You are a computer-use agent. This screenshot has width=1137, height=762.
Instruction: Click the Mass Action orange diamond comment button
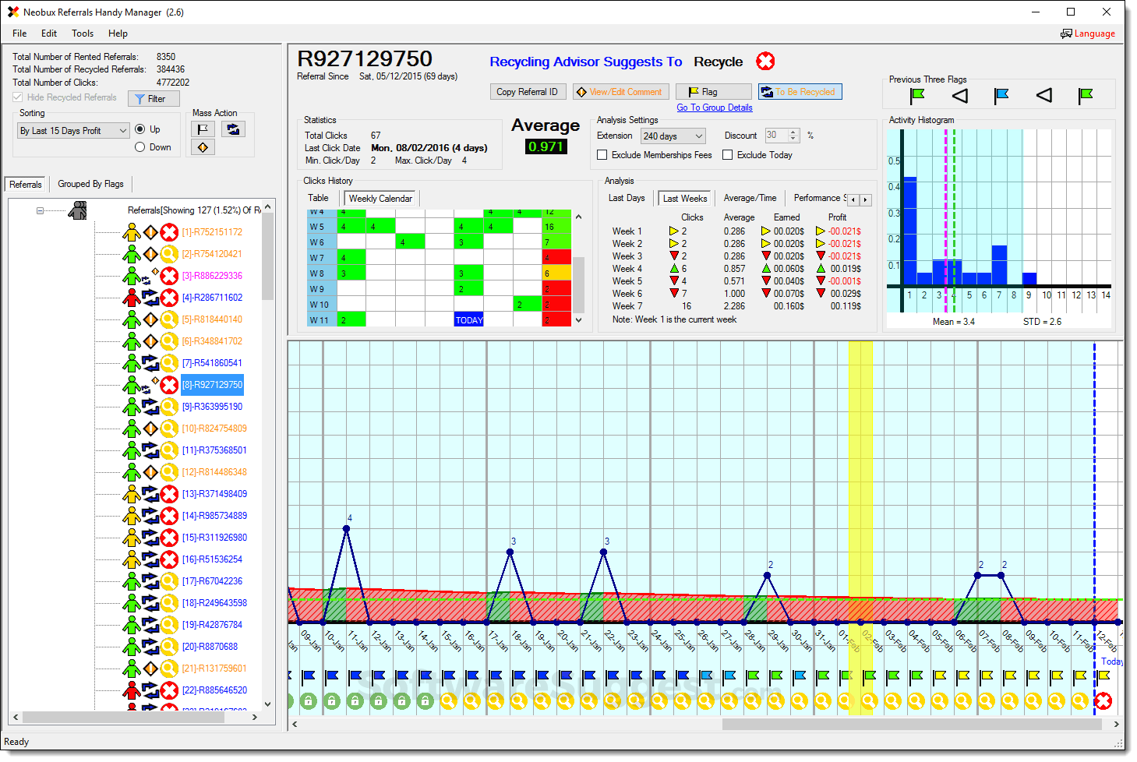pos(203,147)
